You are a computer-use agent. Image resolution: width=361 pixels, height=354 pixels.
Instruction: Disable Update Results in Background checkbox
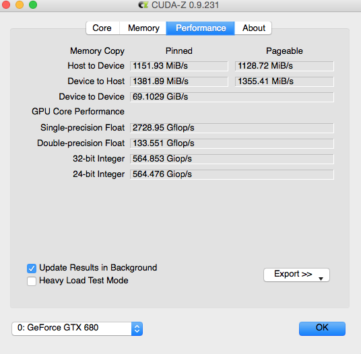click(32, 269)
